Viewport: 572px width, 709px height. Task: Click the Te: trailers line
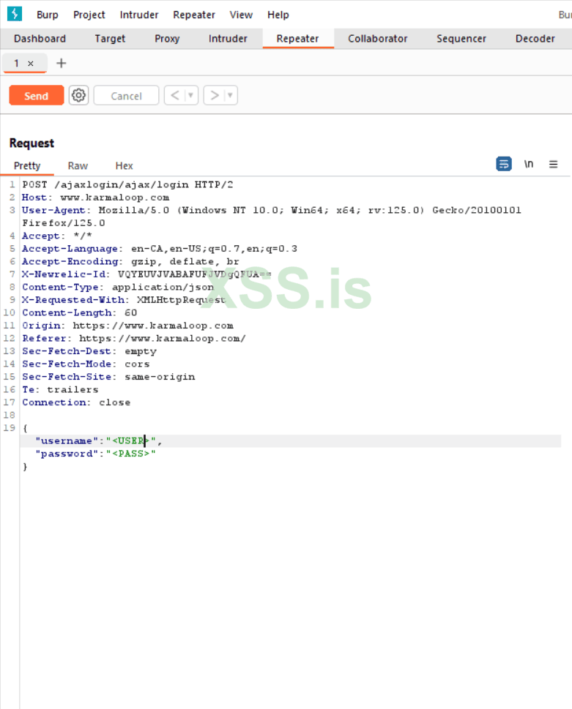pyautogui.click(x=60, y=389)
